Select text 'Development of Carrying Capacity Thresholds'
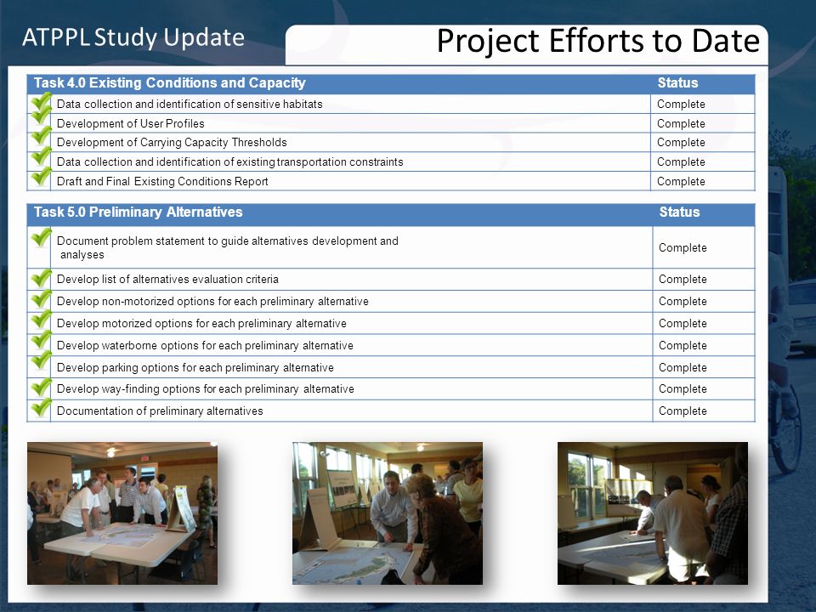Image resolution: width=816 pixels, height=612 pixels. [172, 143]
